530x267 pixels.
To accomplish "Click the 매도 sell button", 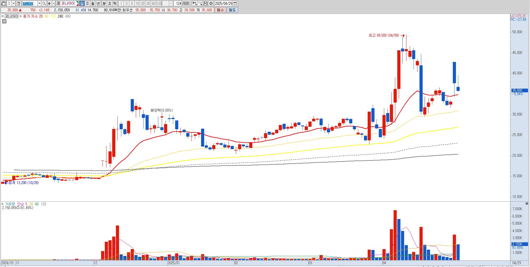I will (x=232, y=10).
